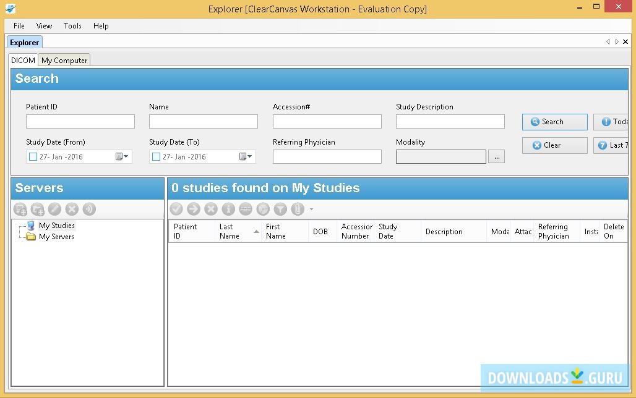636x398 pixels.
Task: Click the Send Study arrow icon
Action: point(194,209)
